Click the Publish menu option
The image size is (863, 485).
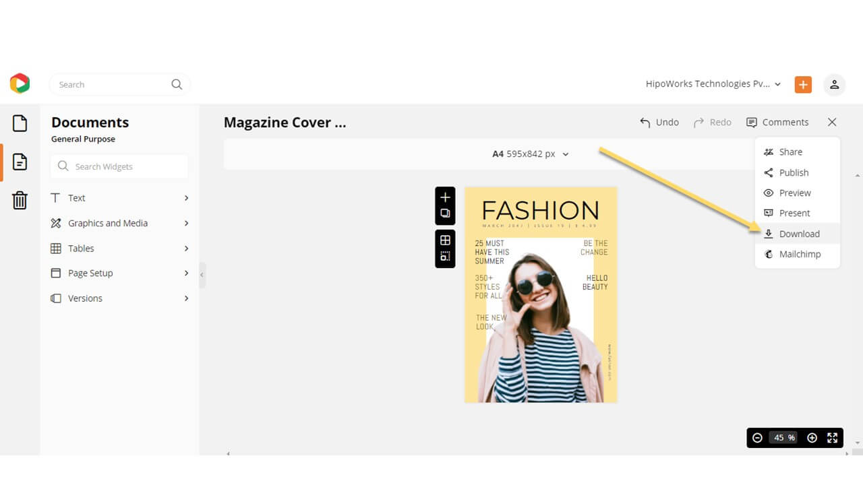click(x=793, y=172)
